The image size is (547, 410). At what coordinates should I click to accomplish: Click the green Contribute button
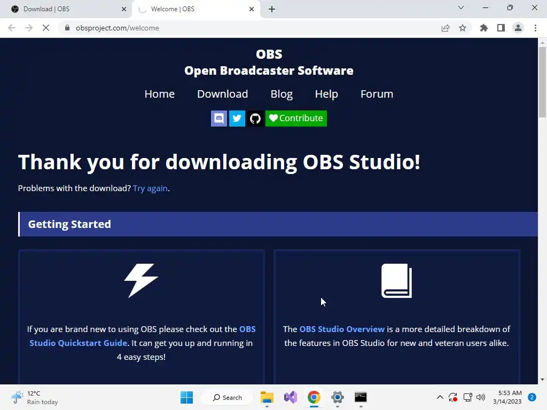[296, 118]
